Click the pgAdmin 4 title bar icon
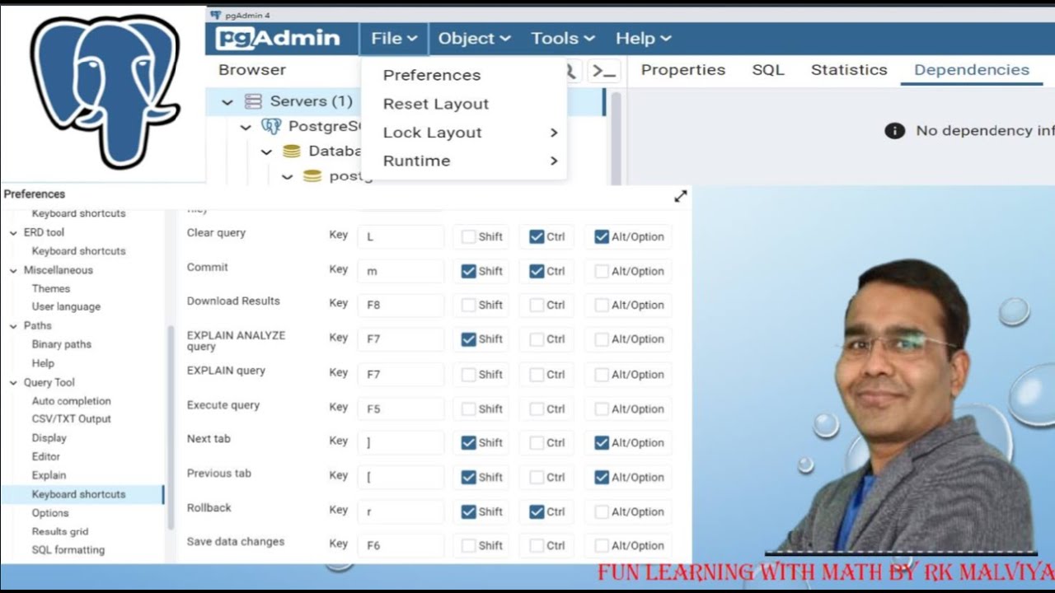Viewport: 1055px width, 593px height. 216,15
